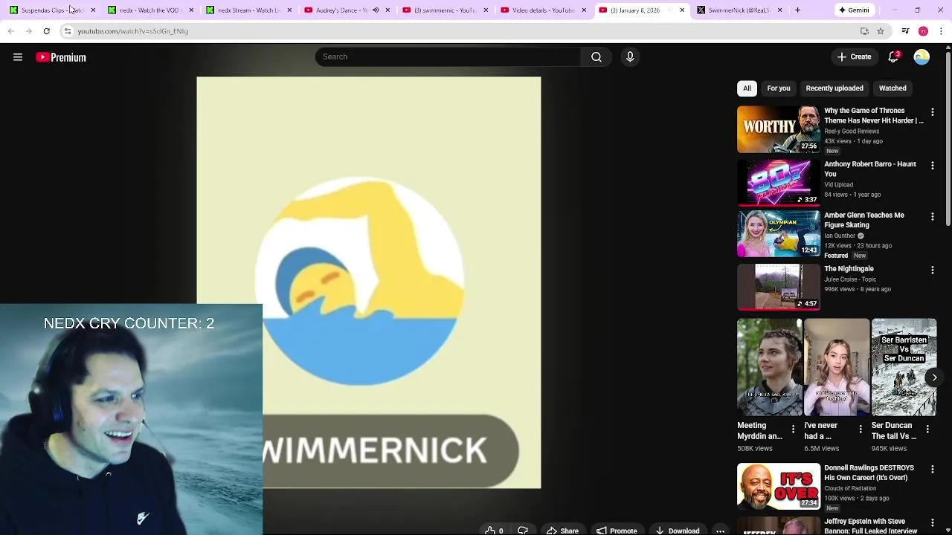The height and width of the screenshot is (535, 952).
Task: Click the browser address bar URL
Action: 133,31
